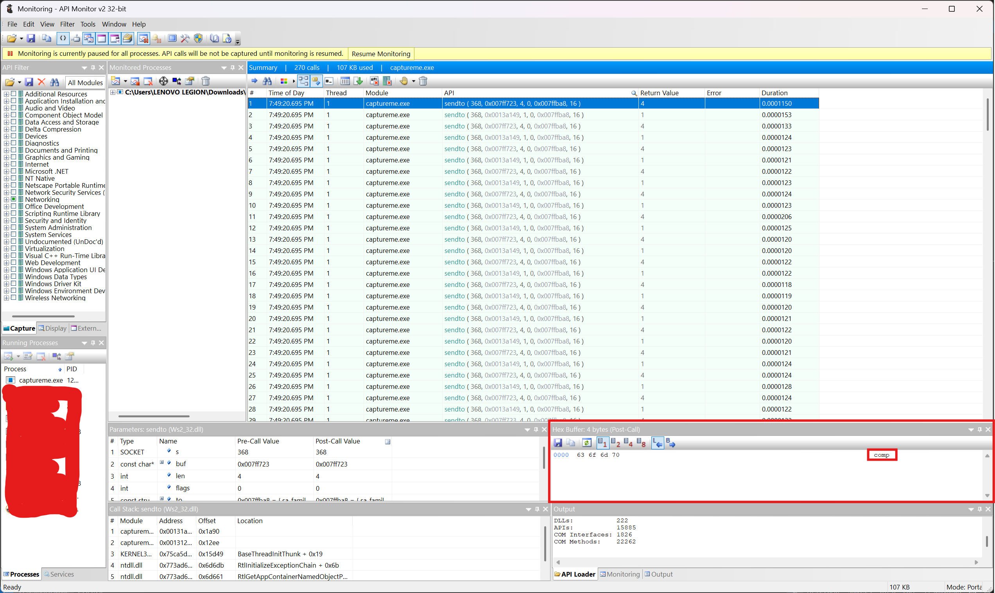Open the Filter menu
Image resolution: width=995 pixels, height=593 pixels.
click(67, 24)
